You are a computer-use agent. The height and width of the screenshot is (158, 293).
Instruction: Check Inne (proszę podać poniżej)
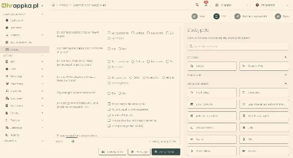(x=109, y=126)
